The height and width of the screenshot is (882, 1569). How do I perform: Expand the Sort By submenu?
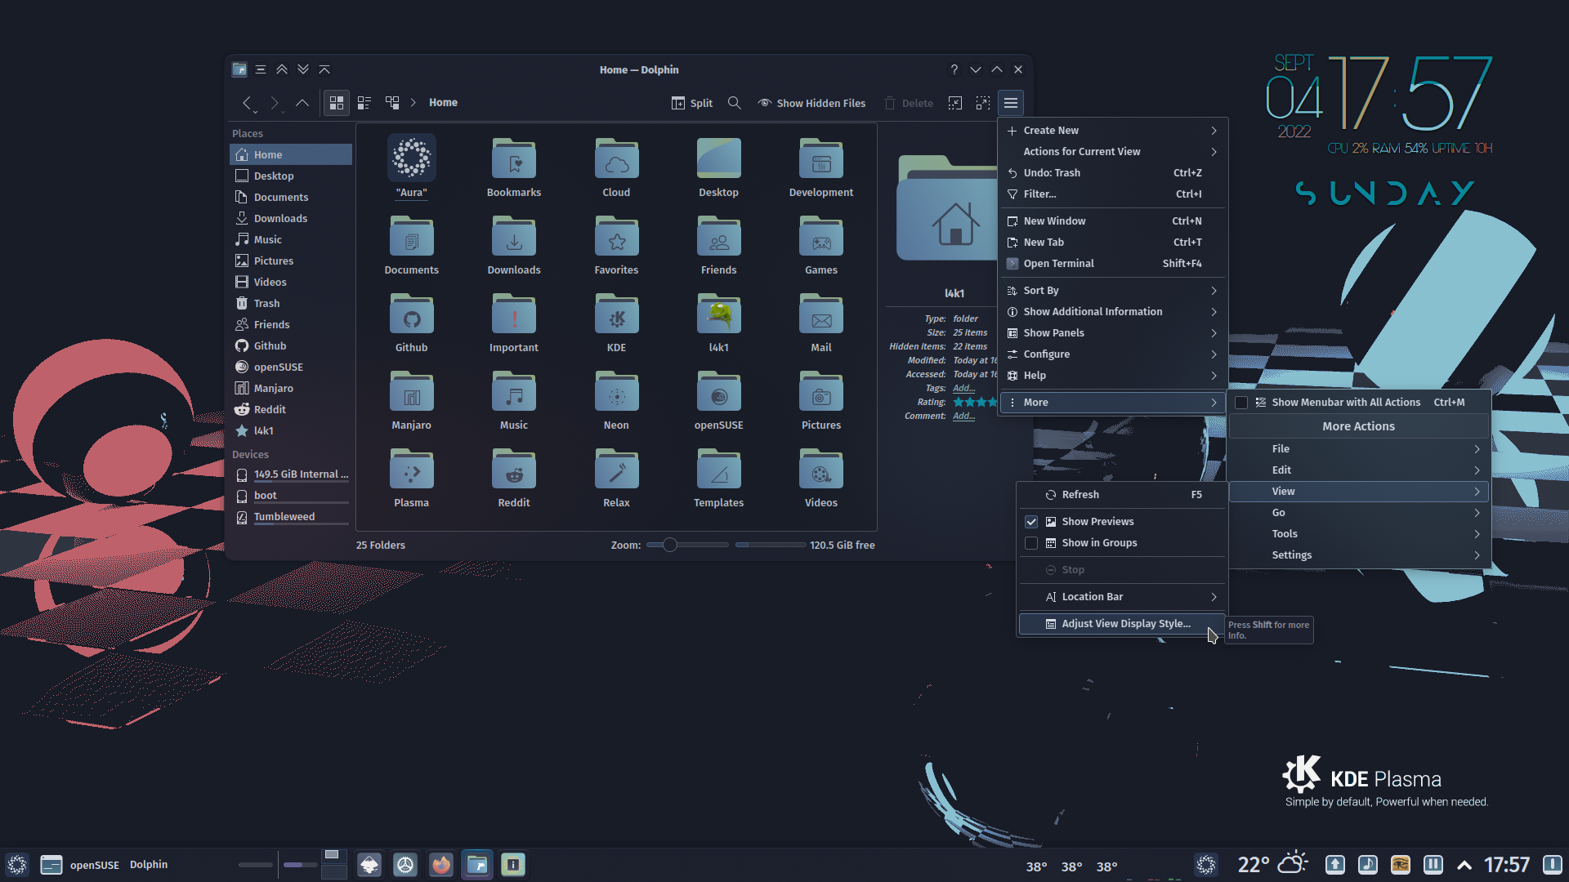(1113, 291)
